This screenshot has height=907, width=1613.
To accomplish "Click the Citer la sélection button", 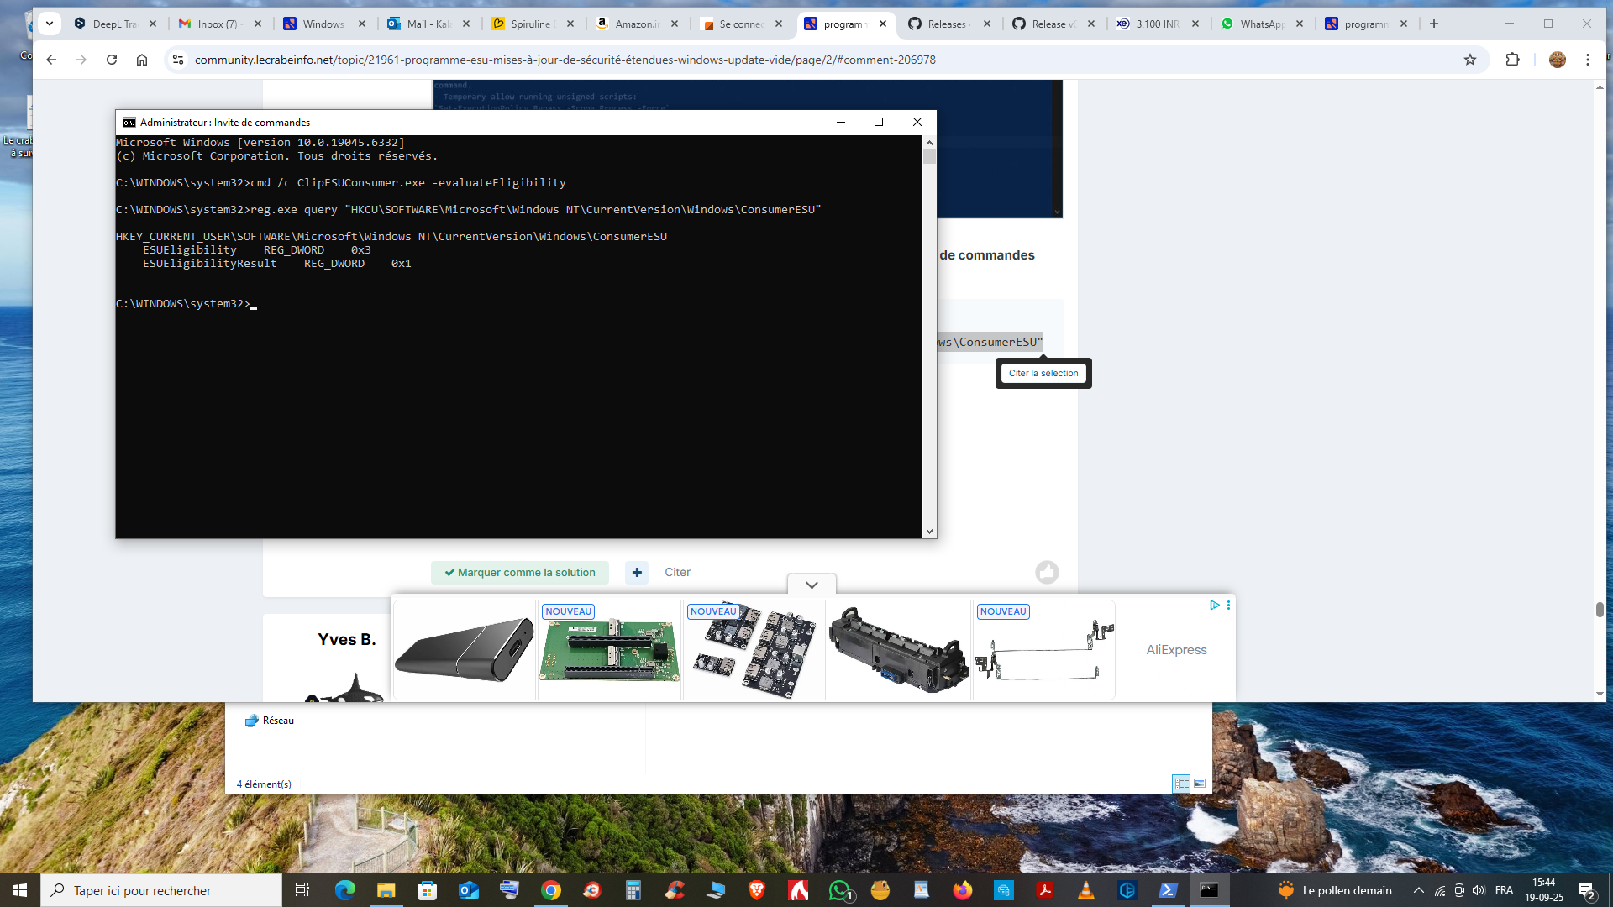I will click(x=1043, y=373).
